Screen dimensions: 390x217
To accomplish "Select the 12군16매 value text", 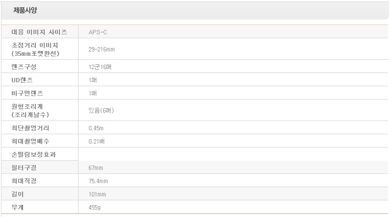I will (x=100, y=66).
